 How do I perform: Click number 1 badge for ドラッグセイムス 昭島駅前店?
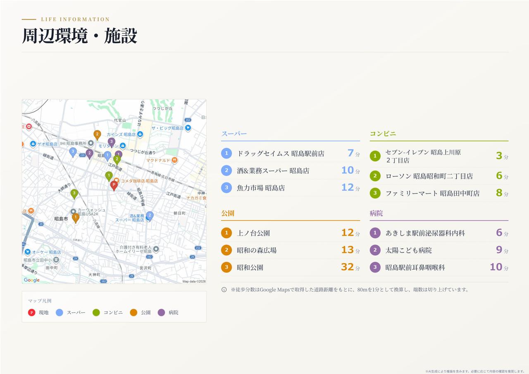point(226,153)
